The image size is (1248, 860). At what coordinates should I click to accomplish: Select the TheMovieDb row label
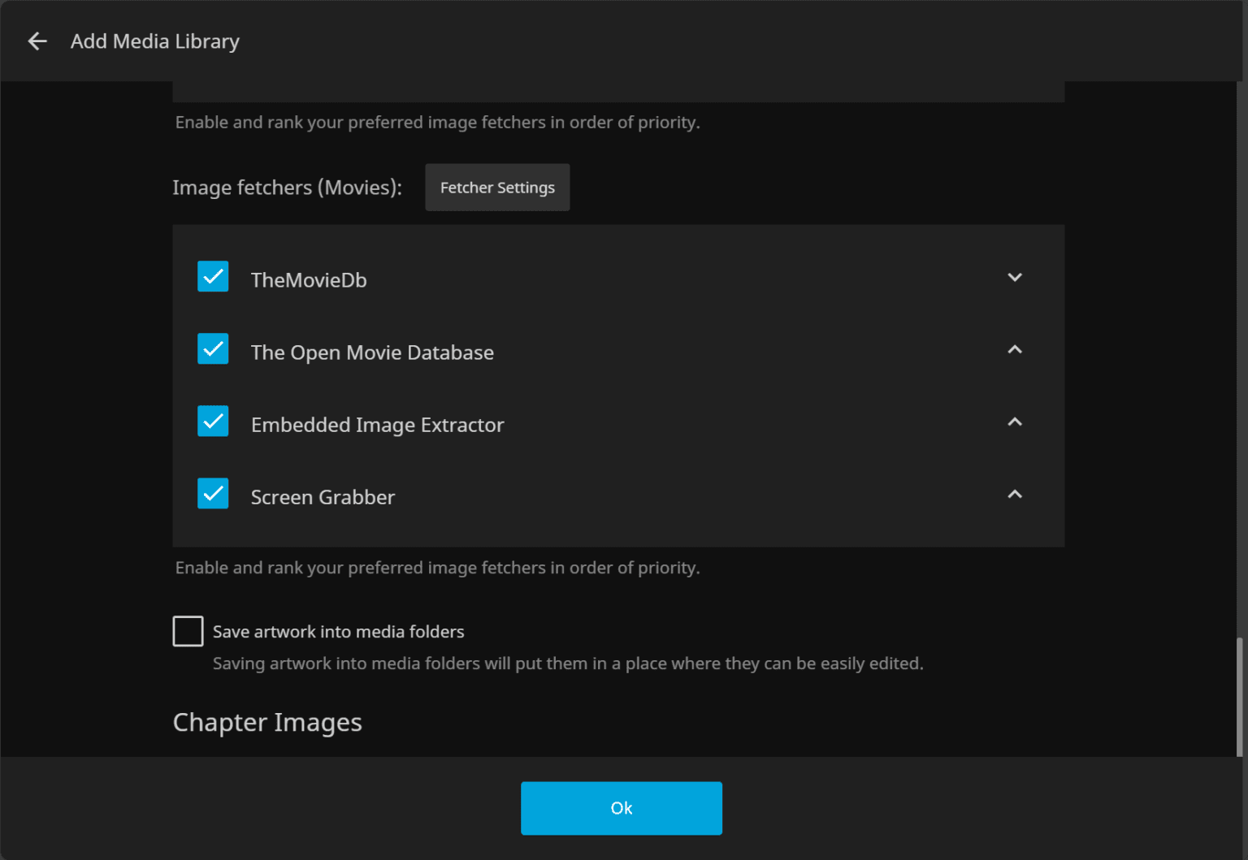coord(309,279)
